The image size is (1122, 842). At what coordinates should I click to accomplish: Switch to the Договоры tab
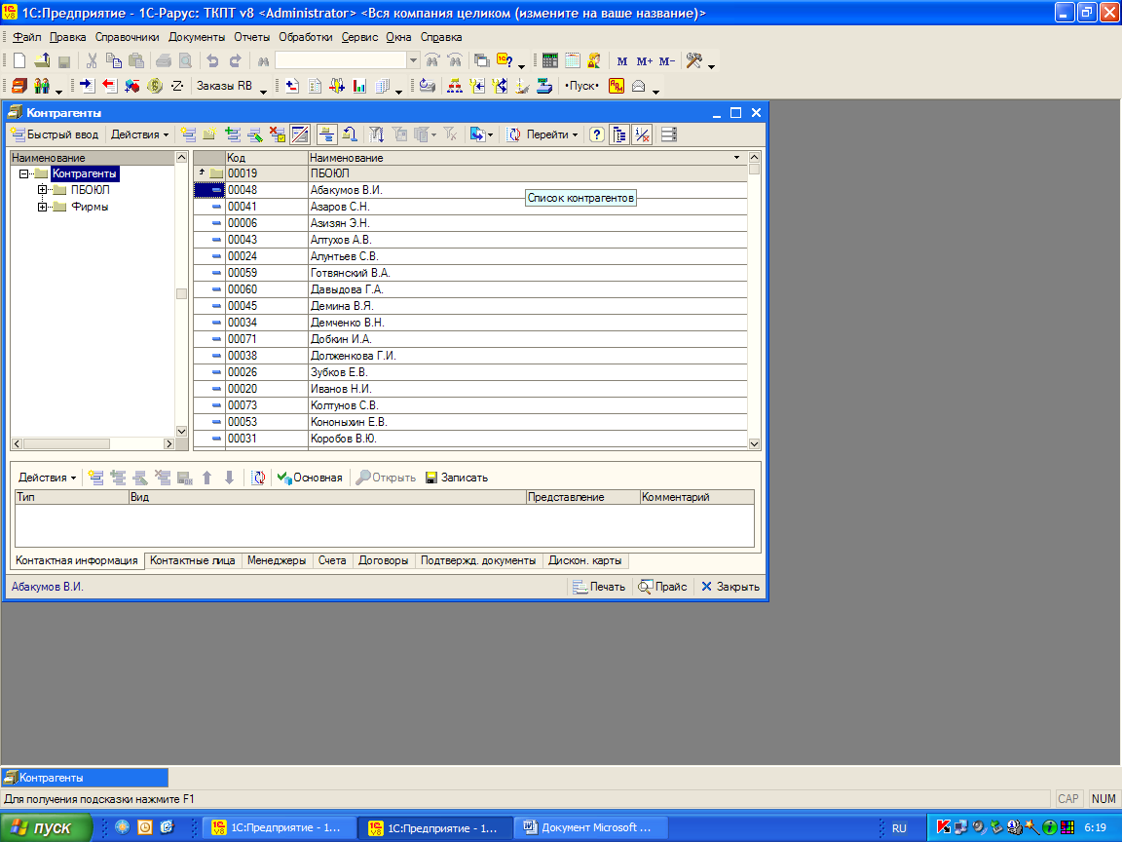coord(384,560)
